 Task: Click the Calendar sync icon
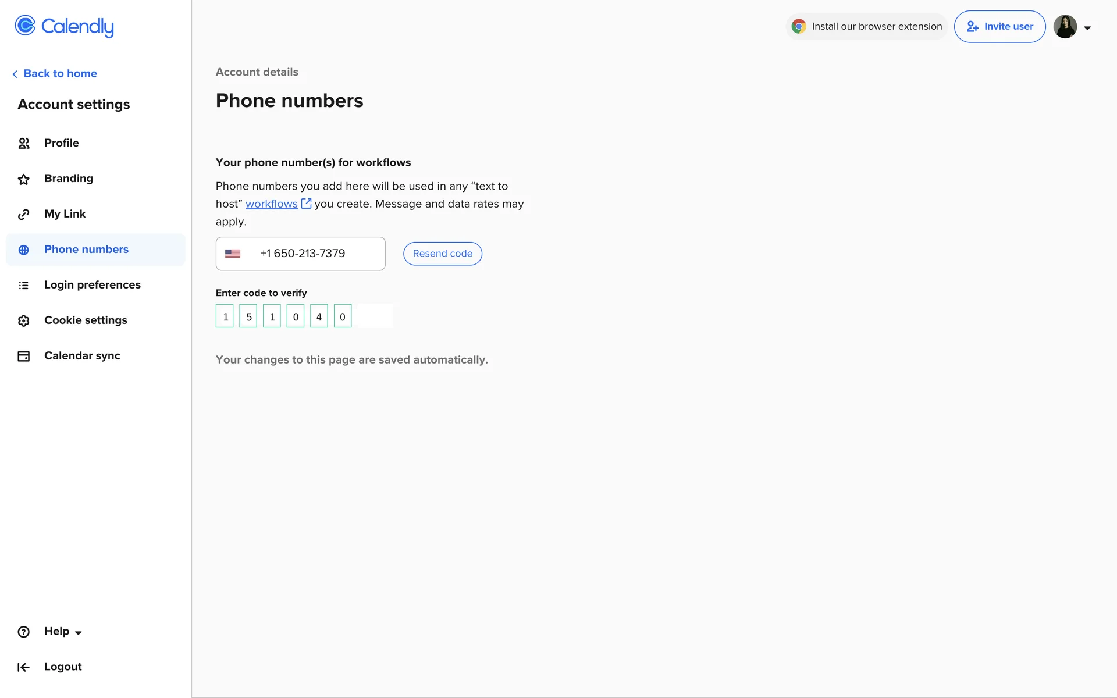click(24, 357)
